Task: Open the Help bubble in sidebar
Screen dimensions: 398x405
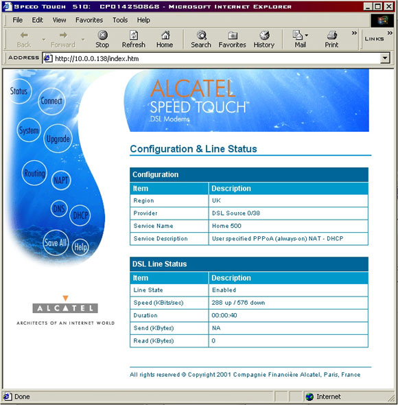Action: (x=80, y=247)
